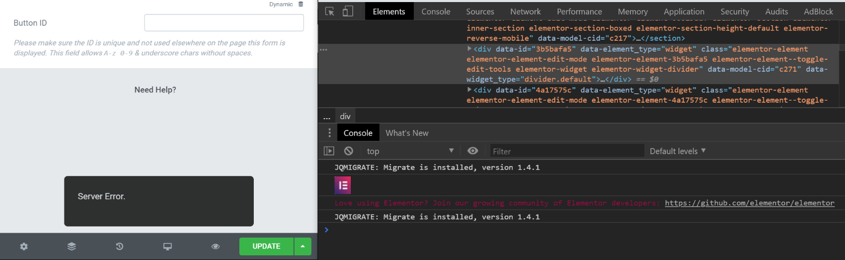The width and height of the screenshot is (845, 260).
Task: Open the github.com/elementor/elementor link
Action: (750, 203)
